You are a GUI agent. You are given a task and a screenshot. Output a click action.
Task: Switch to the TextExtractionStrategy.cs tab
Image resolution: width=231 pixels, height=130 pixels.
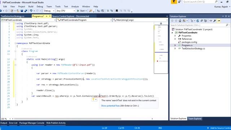coord(13,16)
